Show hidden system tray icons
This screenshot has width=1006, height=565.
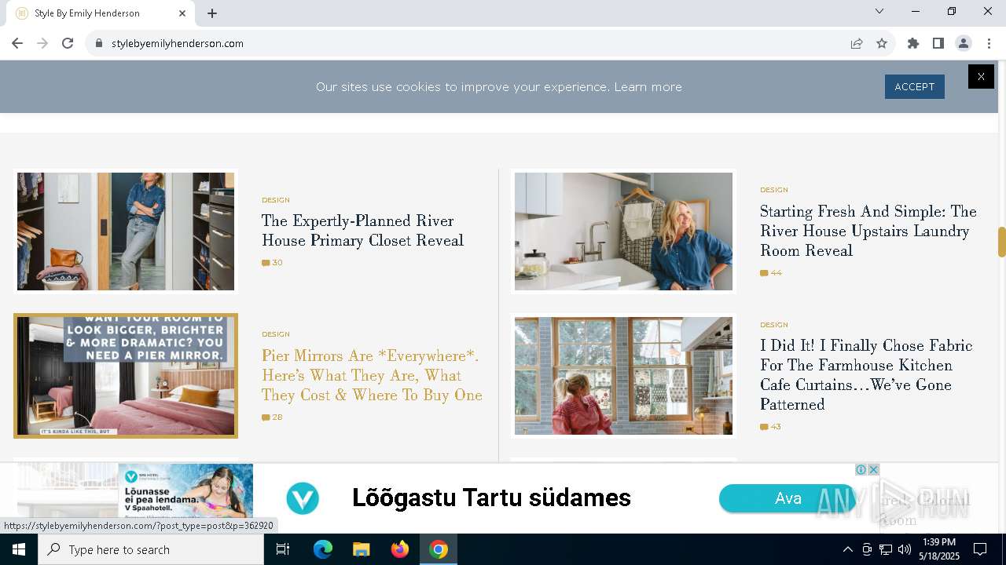pyautogui.click(x=847, y=549)
